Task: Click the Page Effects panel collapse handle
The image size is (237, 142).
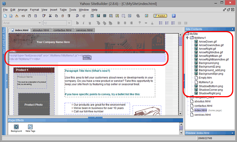Action: (x=95, y=117)
